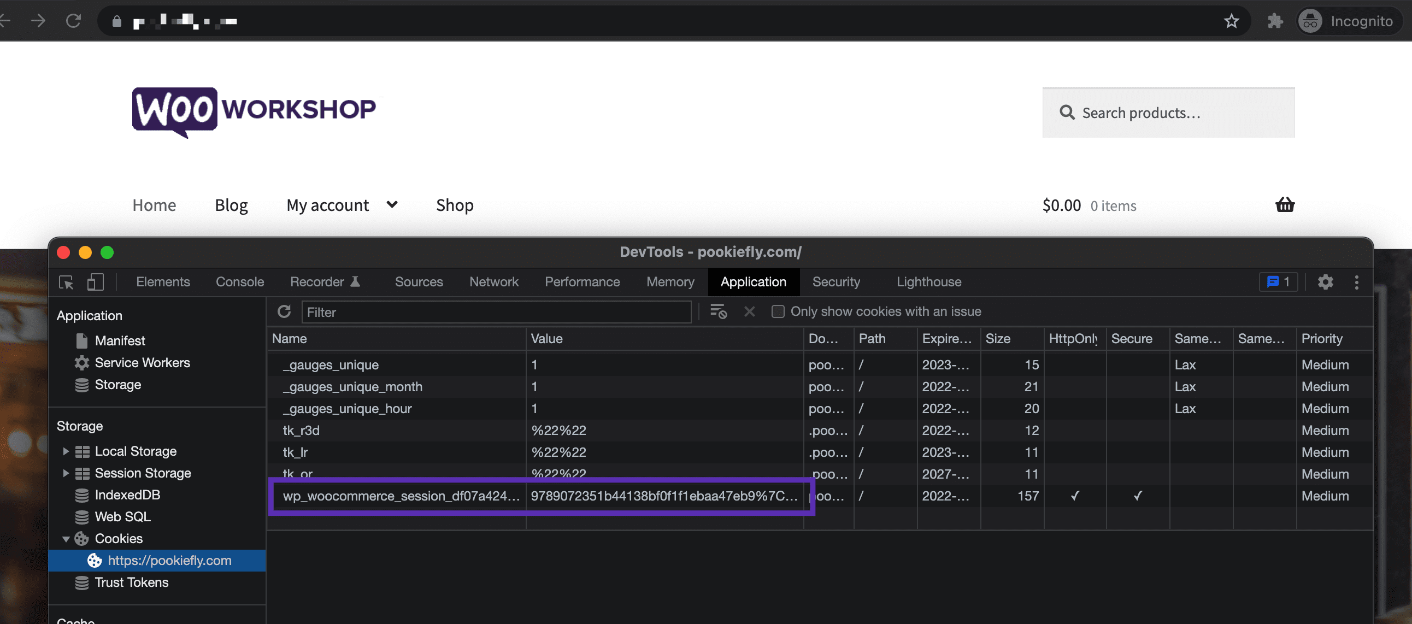Screen dimensions: 1412x624
Task: Clear all cookies using the clear icon
Action: [719, 311]
